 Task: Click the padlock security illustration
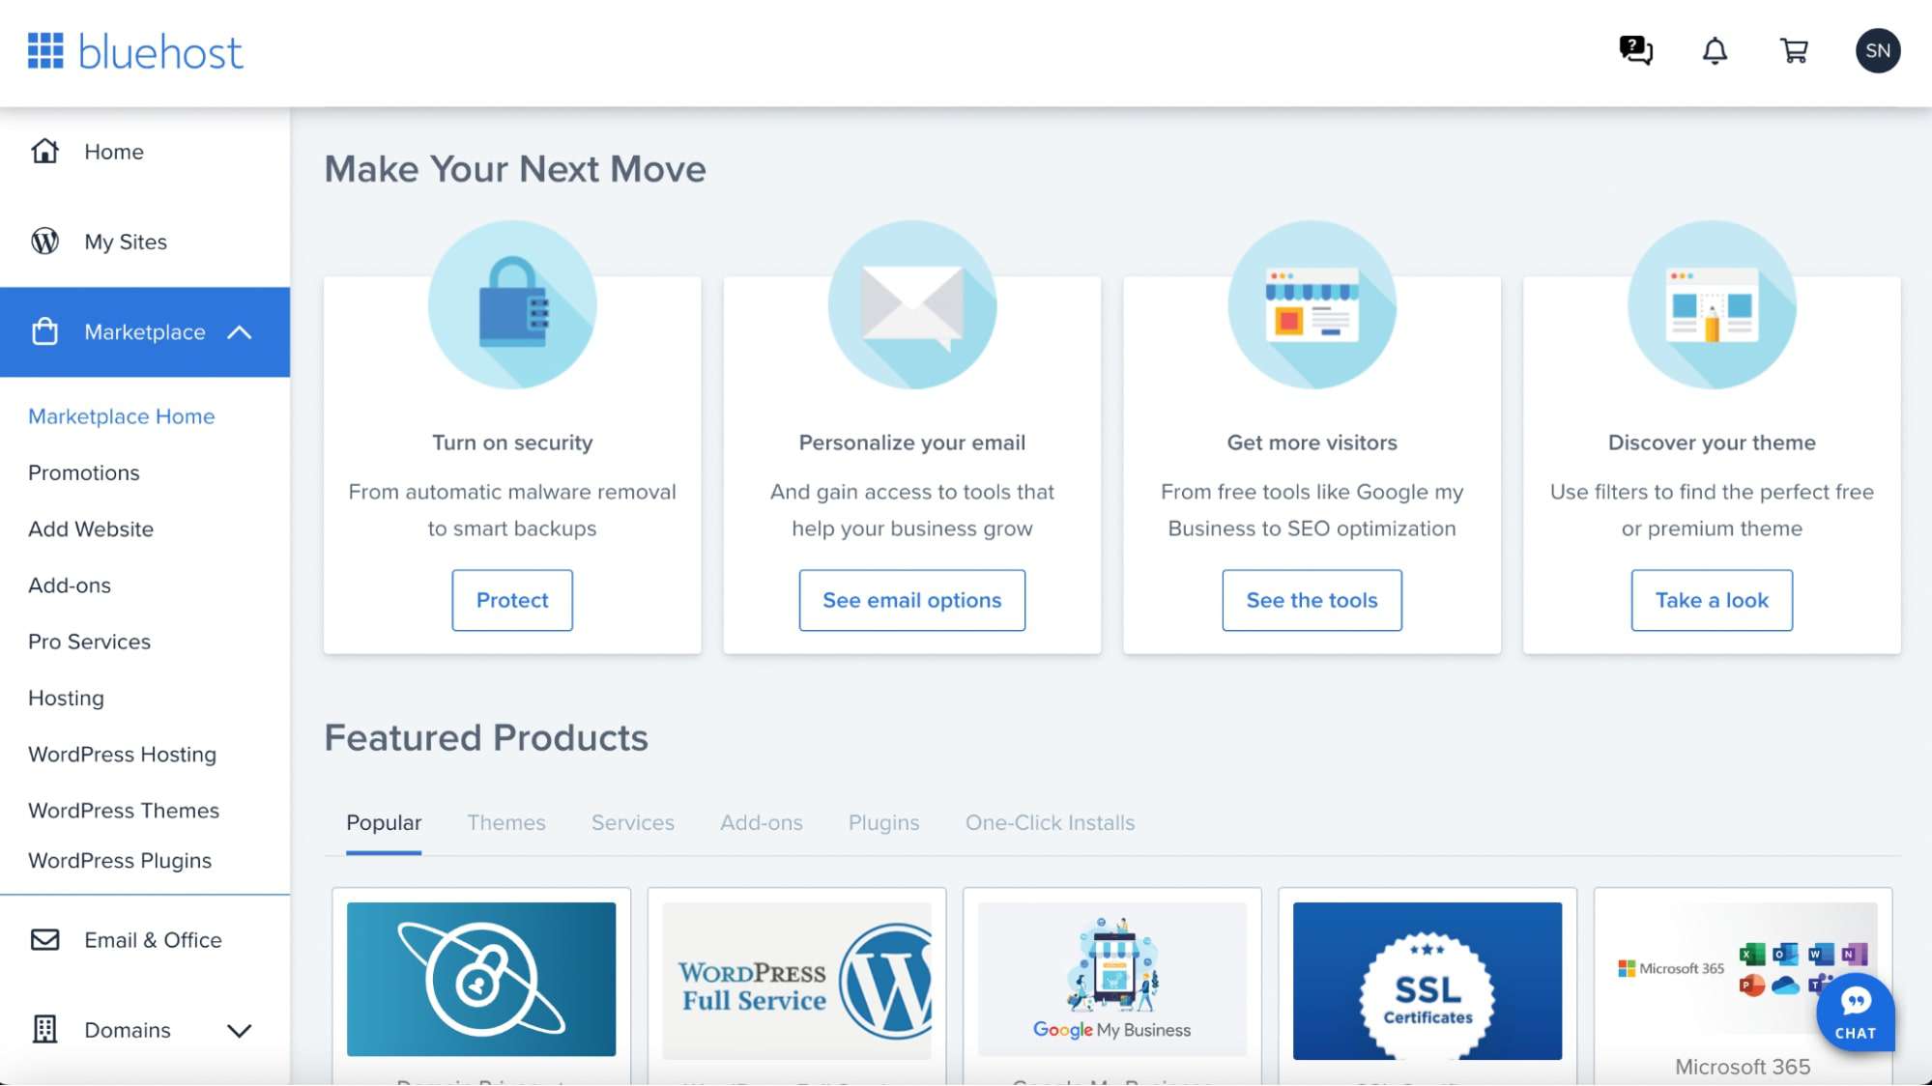(x=512, y=304)
